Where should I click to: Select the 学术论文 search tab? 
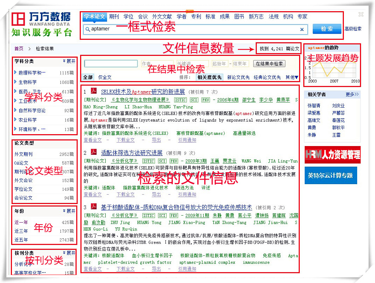click(94, 16)
